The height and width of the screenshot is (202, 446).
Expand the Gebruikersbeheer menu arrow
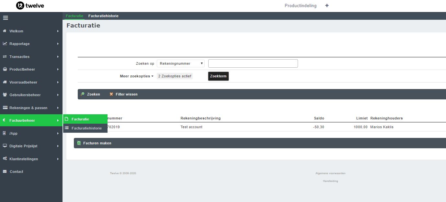[58, 95]
